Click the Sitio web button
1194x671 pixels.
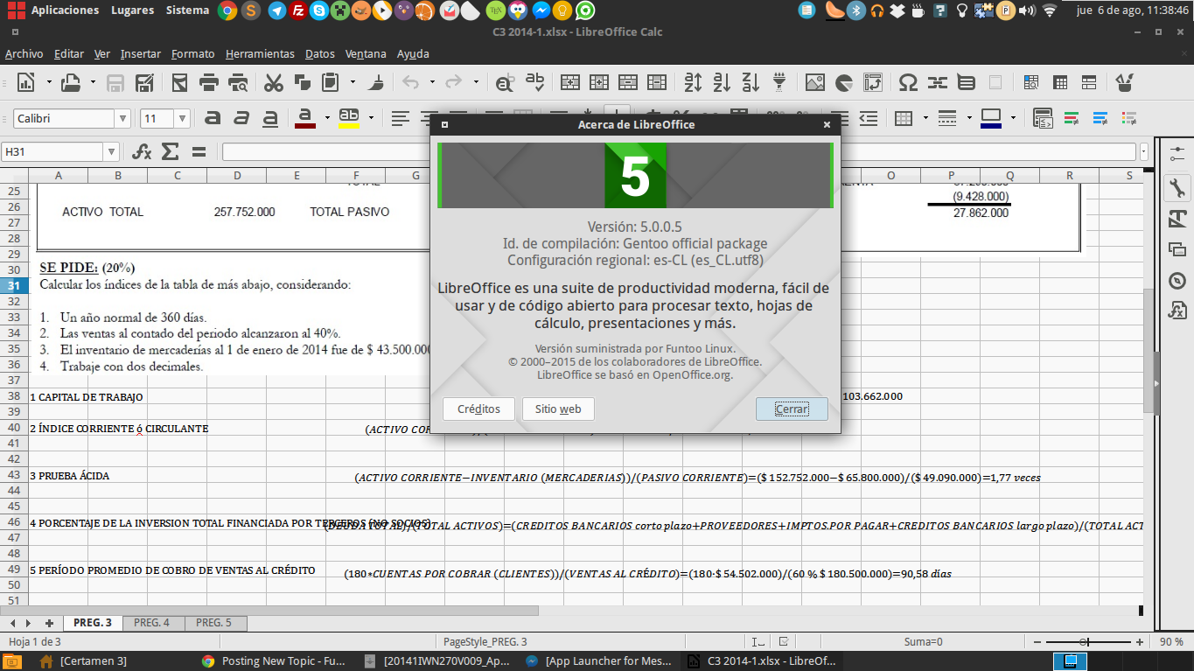pyautogui.click(x=558, y=409)
